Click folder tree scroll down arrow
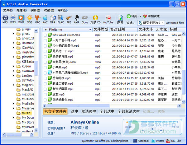Screen dimensions: 187x145 pos(36,130)
